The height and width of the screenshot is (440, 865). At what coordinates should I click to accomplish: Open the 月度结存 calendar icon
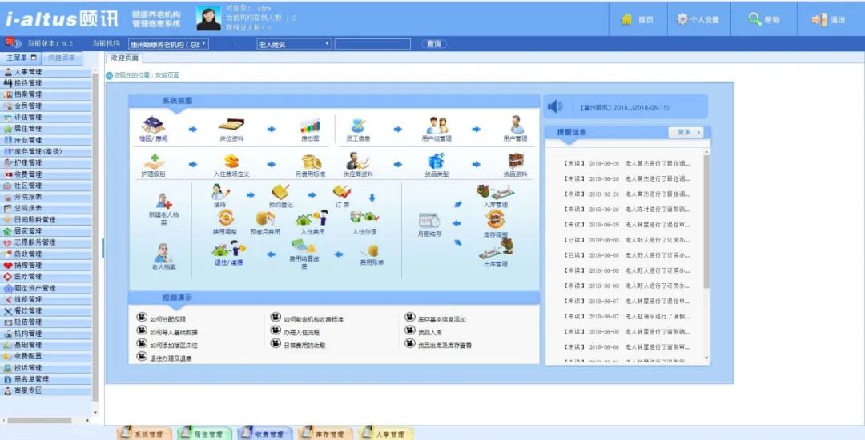tap(429, 221)
